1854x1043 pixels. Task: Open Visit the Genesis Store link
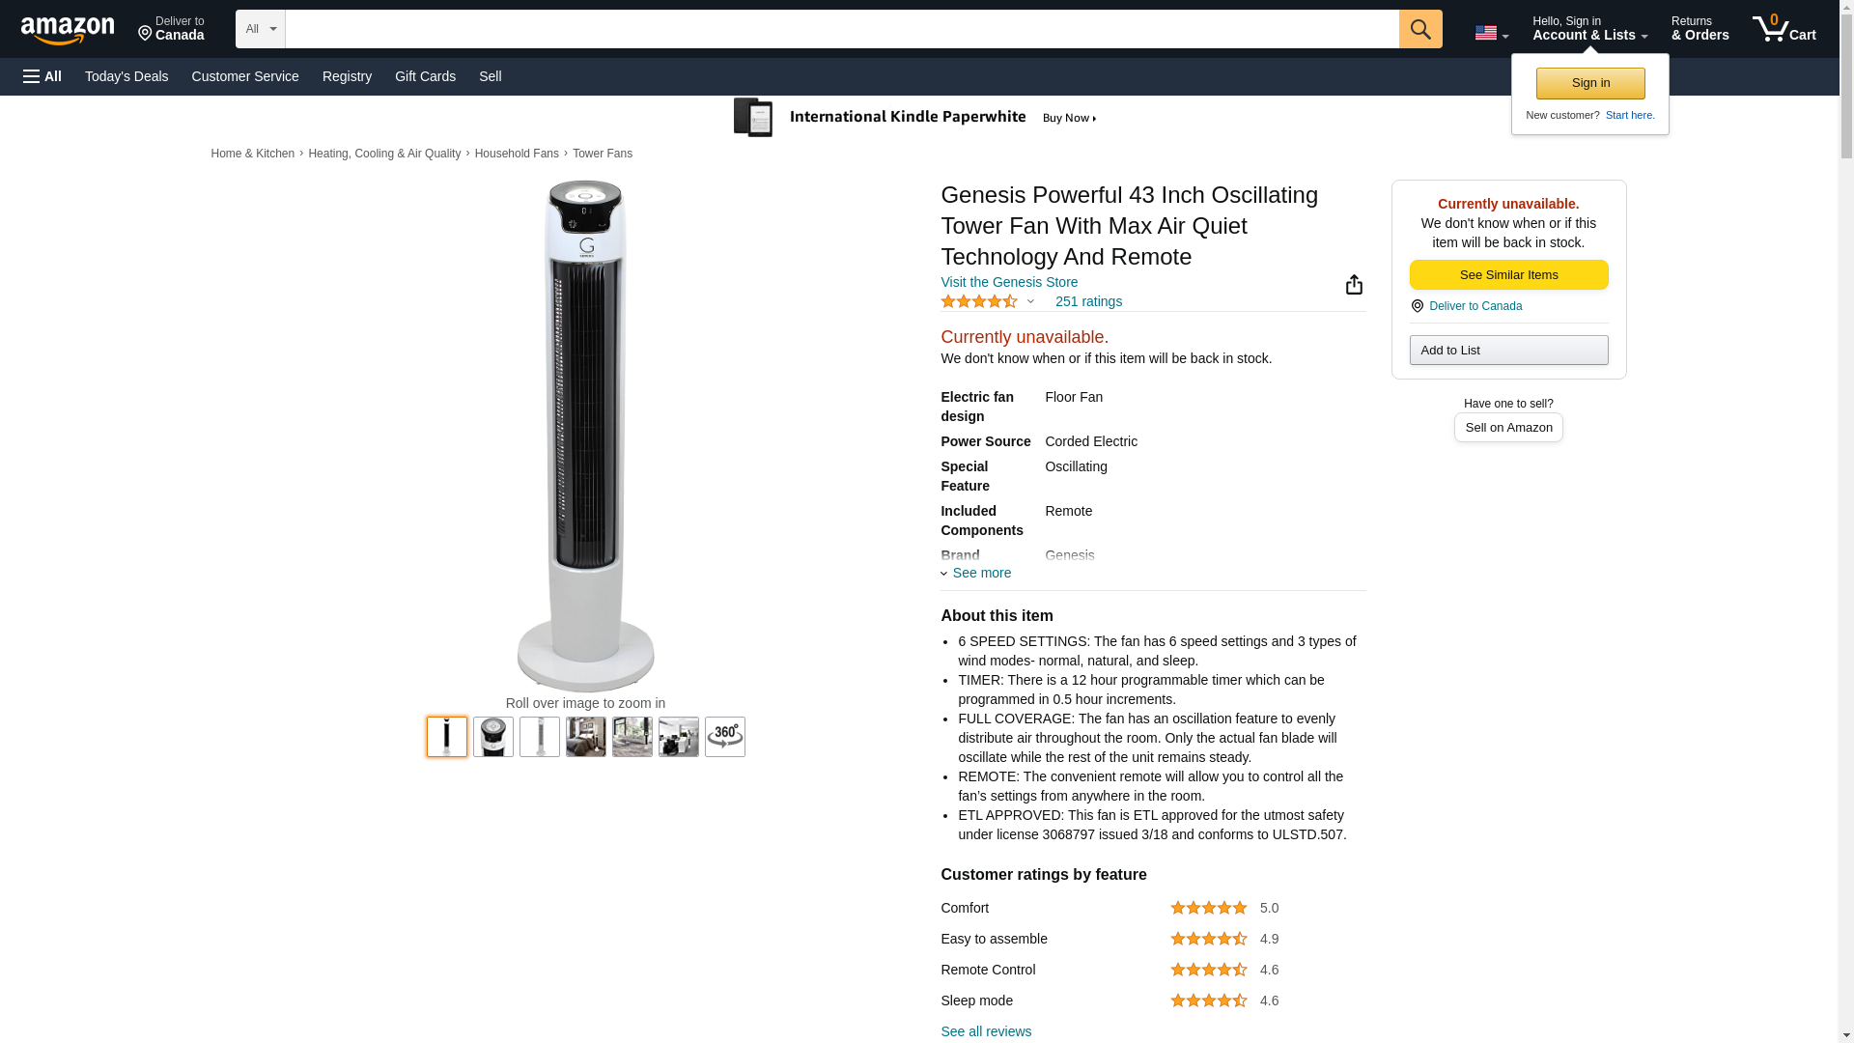pyautogui.click(x=1009, y=282)
